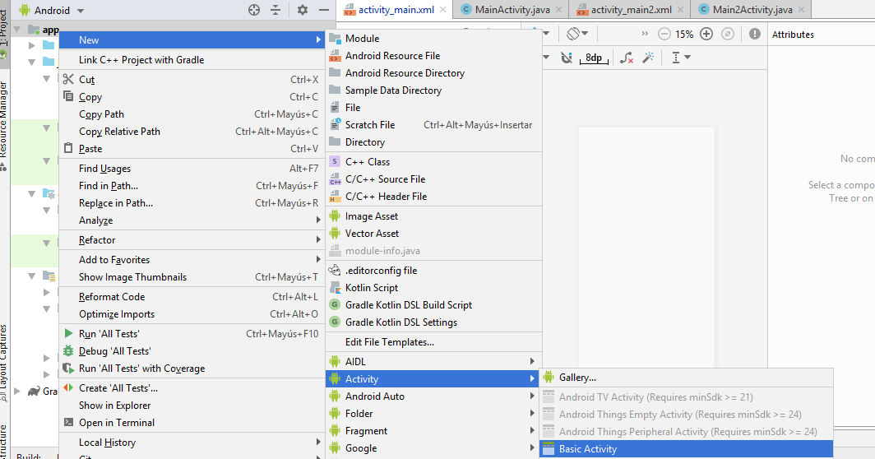This screenshot has height=459, width=875.
Task: Open project panel settings gear
Action: 303,10
